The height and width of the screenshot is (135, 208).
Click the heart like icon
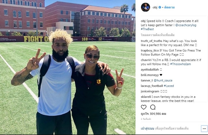(144, 107)
